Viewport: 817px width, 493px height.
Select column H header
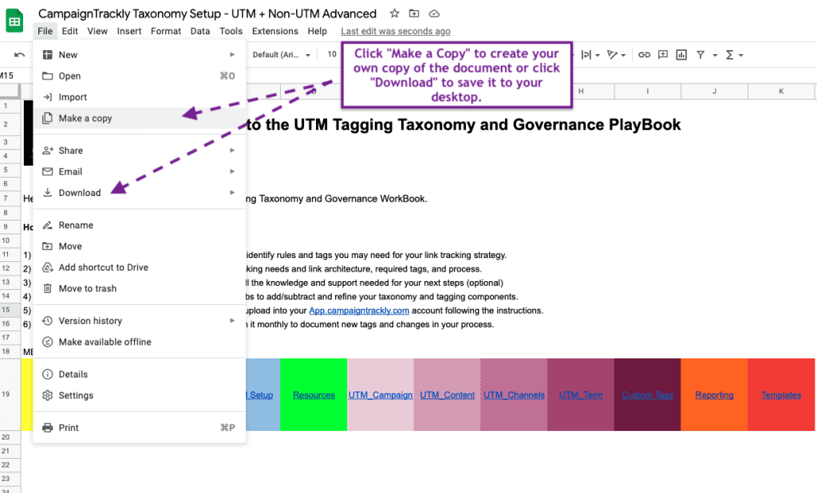581,91
